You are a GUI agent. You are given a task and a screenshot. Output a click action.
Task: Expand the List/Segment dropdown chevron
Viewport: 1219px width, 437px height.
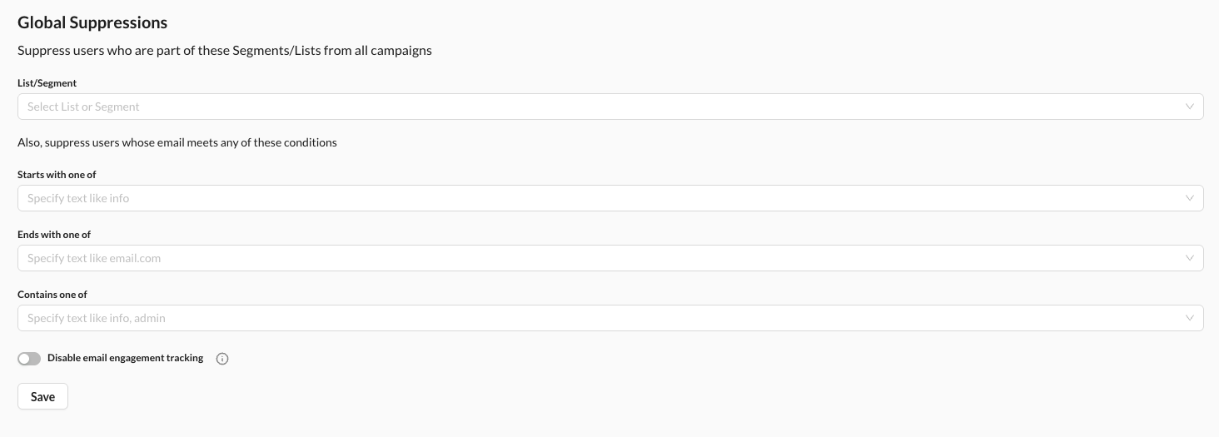pyautogui.click(x=1189, y=107)
